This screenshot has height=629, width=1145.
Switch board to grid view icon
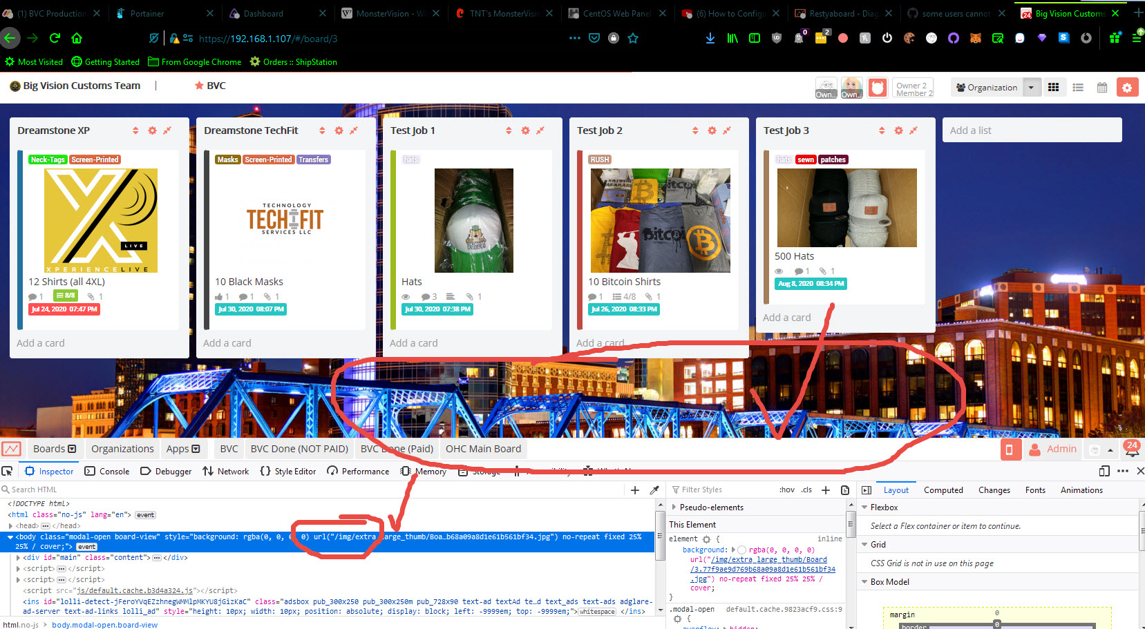[1053, 87]
